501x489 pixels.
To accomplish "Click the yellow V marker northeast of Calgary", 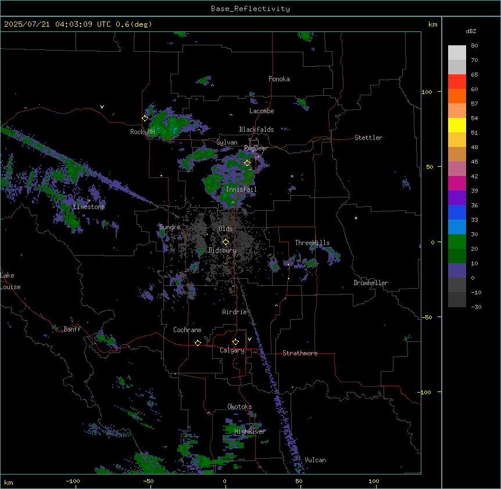I will click(x=249, y=339).
